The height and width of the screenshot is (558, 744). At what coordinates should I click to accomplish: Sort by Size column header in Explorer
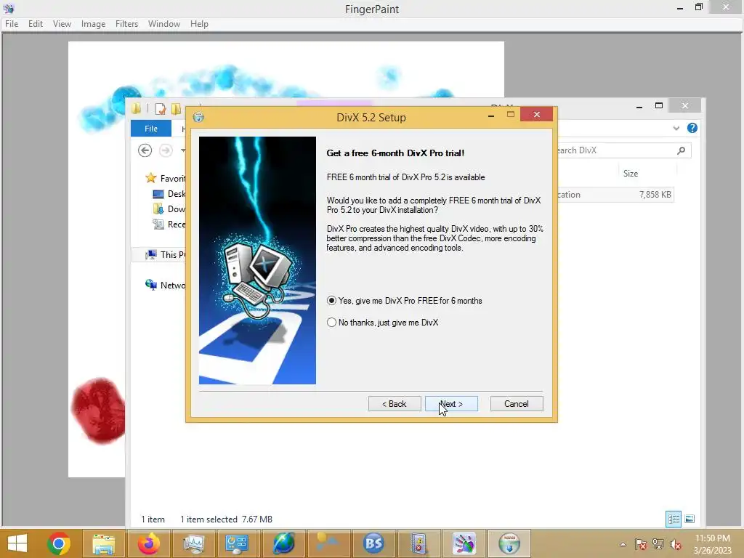click(x=631, y=174)
